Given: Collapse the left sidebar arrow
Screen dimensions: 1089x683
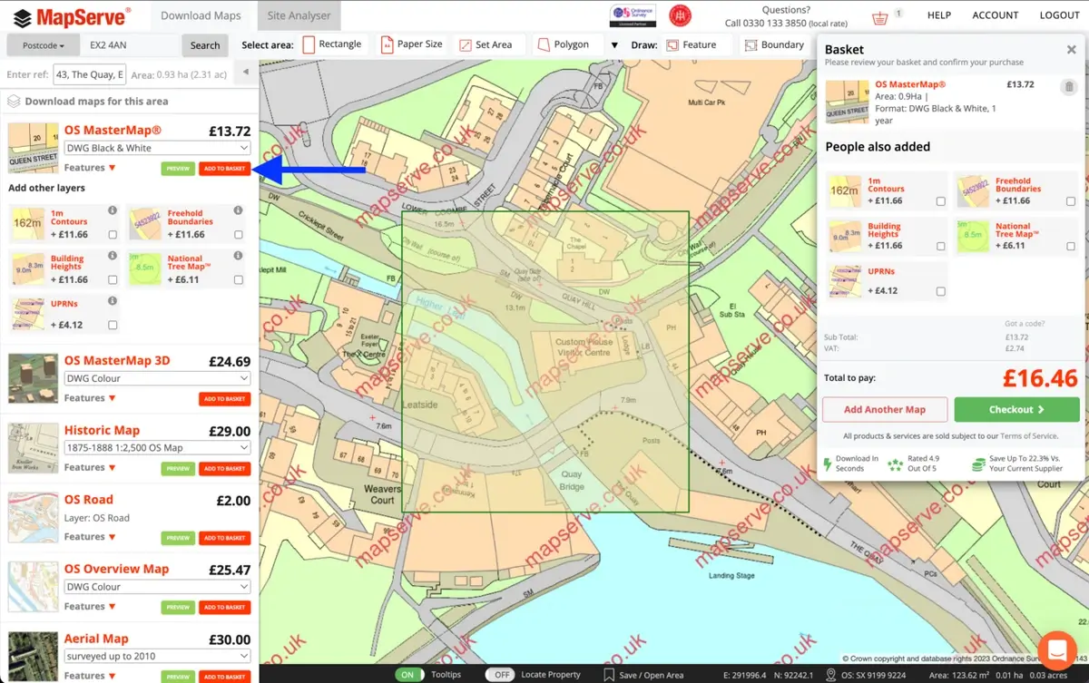Looking at the screenshot, I should [x=246, y=73].
